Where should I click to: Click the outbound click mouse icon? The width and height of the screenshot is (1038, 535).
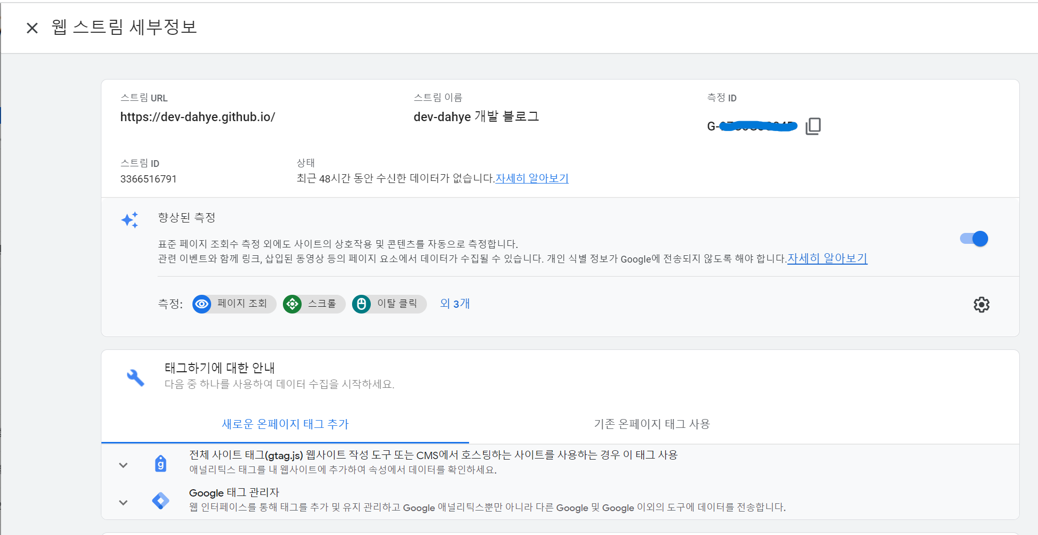[361, 304]
